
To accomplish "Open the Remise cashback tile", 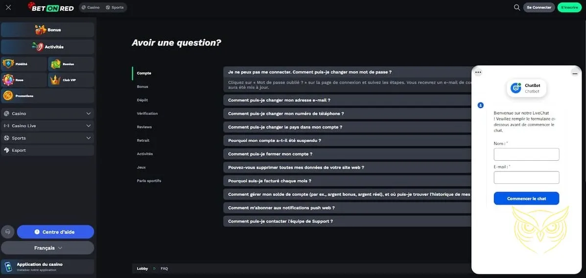I will pos(70,64).
